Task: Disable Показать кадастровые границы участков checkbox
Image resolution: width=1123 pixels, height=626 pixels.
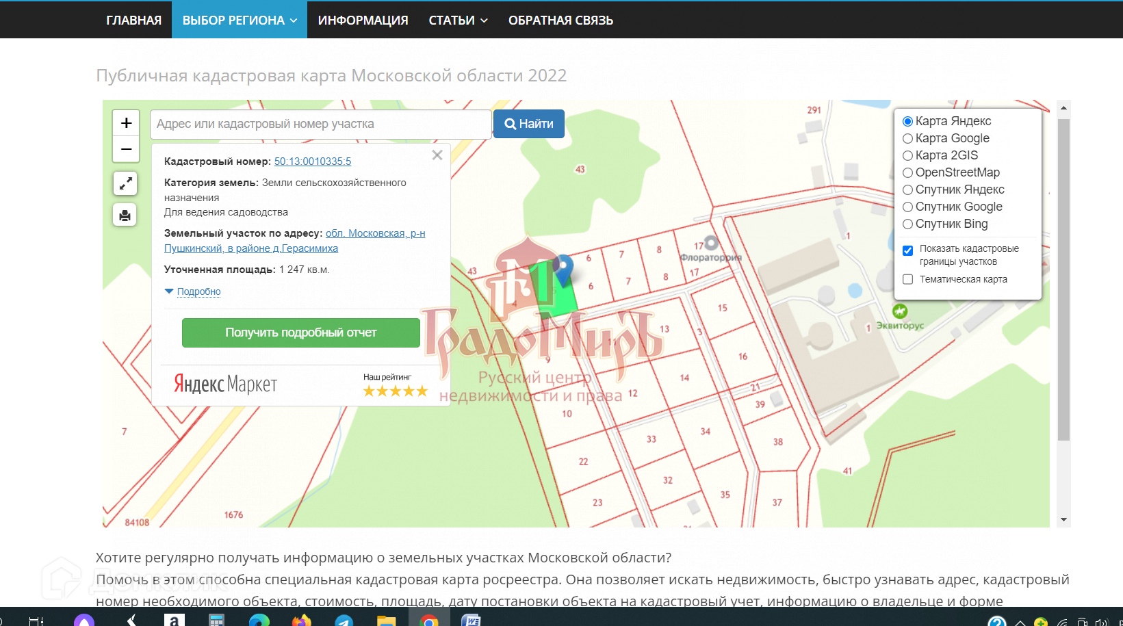Action: (908, 250)
